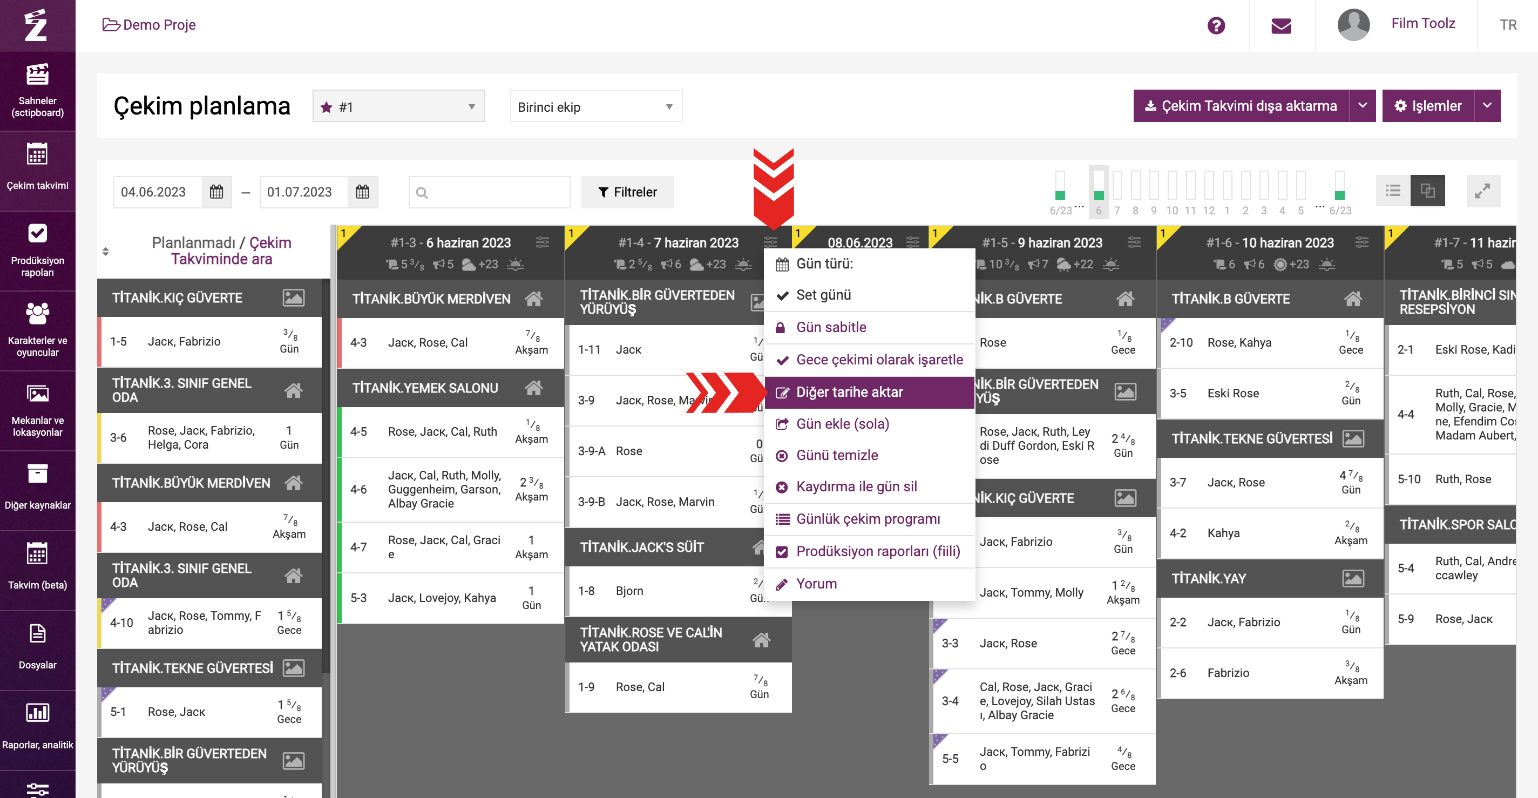Jump to day 12 in timeline bar
The image size is (1538, 798).
click(1208, 192)
